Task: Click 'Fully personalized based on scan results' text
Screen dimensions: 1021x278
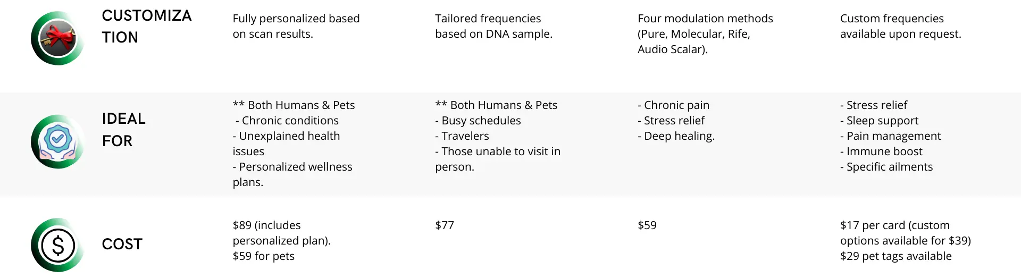Action: tap(296, 26)
